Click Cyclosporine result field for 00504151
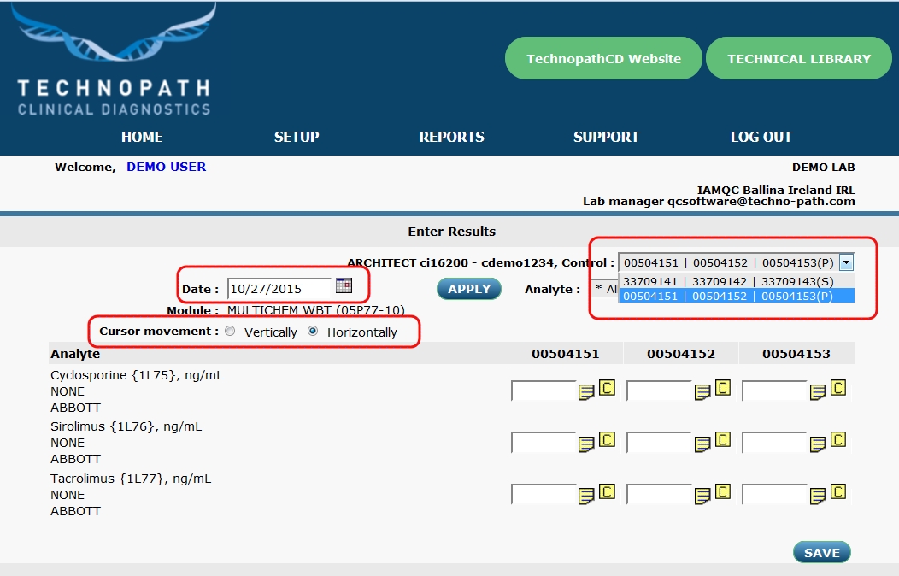 coord(544,391)
